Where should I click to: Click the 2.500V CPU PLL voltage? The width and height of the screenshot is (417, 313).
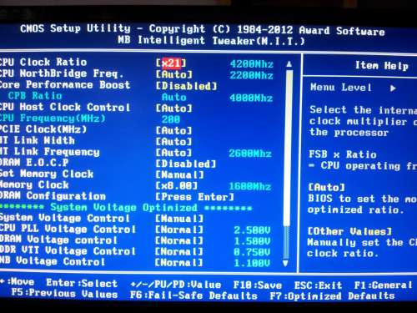(x=252, y=230)
